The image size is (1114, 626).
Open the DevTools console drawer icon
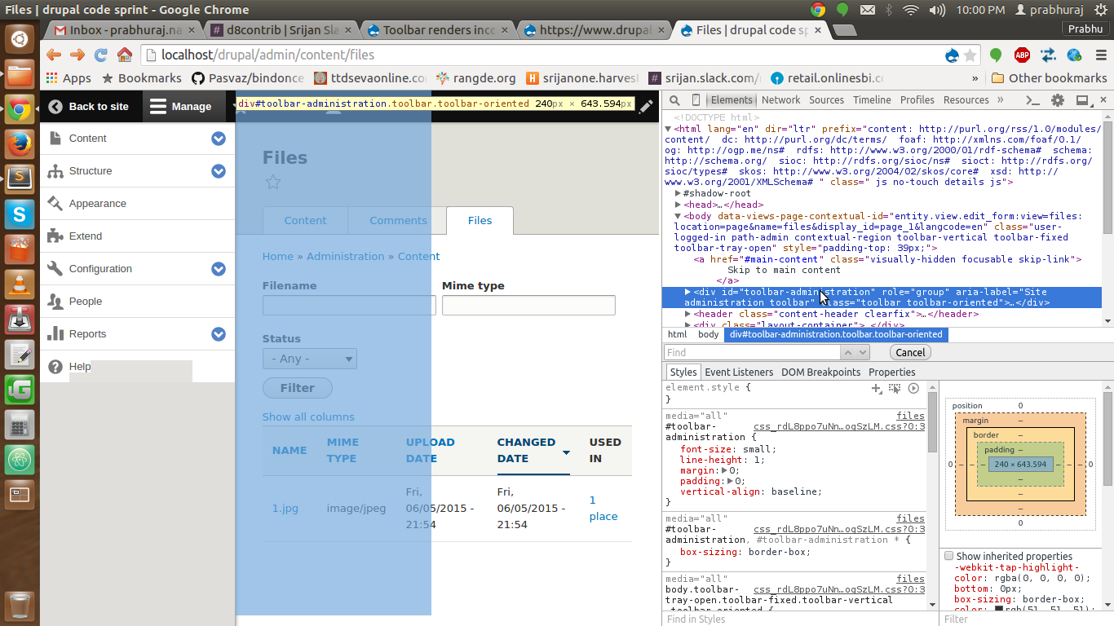point(1032,100)
